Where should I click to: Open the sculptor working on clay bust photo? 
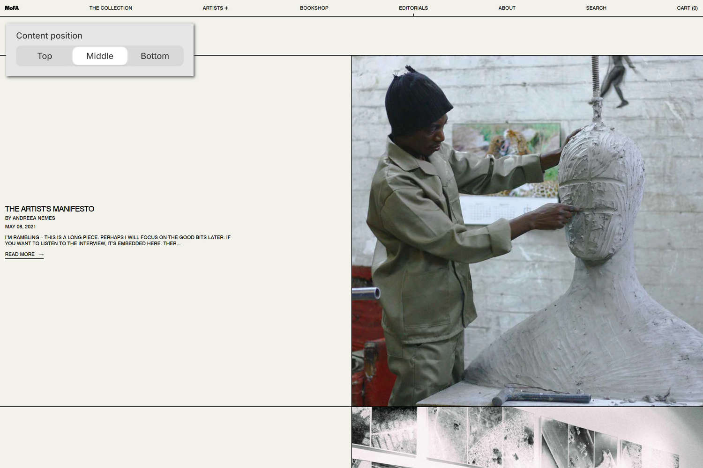527,230
